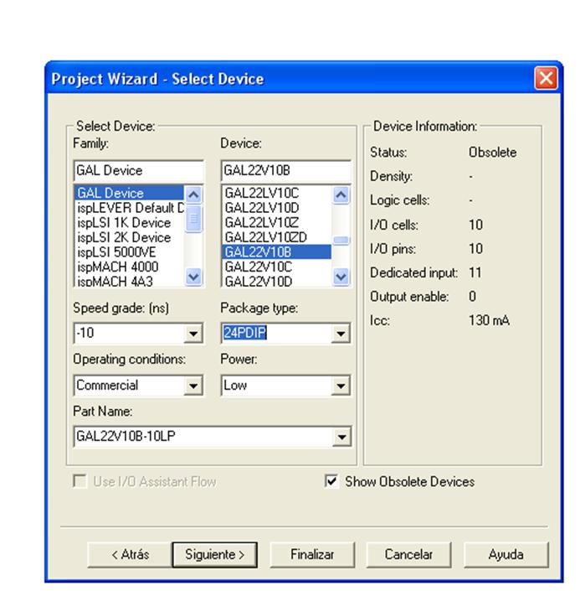This screenshot has height=591, width=580.
Task: Open help with the Ayuda button
Action: pyautogui.click(x=506, y=554)
